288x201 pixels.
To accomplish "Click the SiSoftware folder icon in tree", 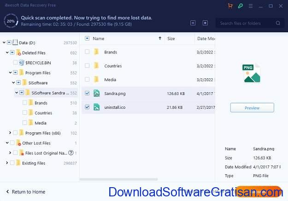I will 24,83.
